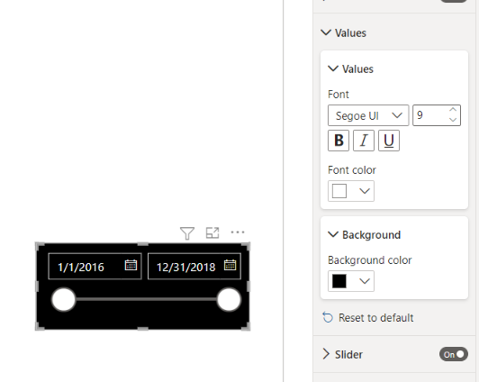Viewport: 479px width, 382px height.
Task: Click the black Background color swatch
Action: [339, 281]
